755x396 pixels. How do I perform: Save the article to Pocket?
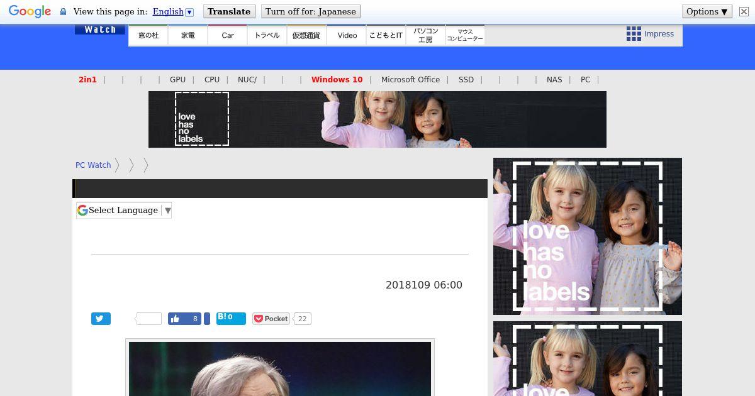tap(271, 319)
